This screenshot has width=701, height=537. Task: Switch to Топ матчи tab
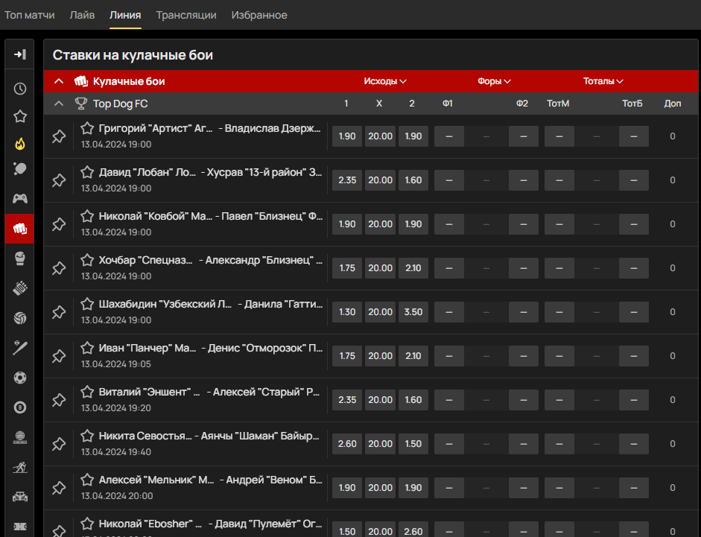pyautogui.click(x=30, y=15)
